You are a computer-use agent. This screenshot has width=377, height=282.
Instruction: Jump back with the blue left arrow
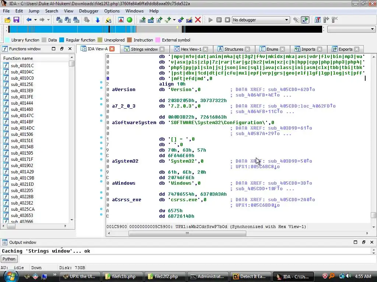click(29, 20)
